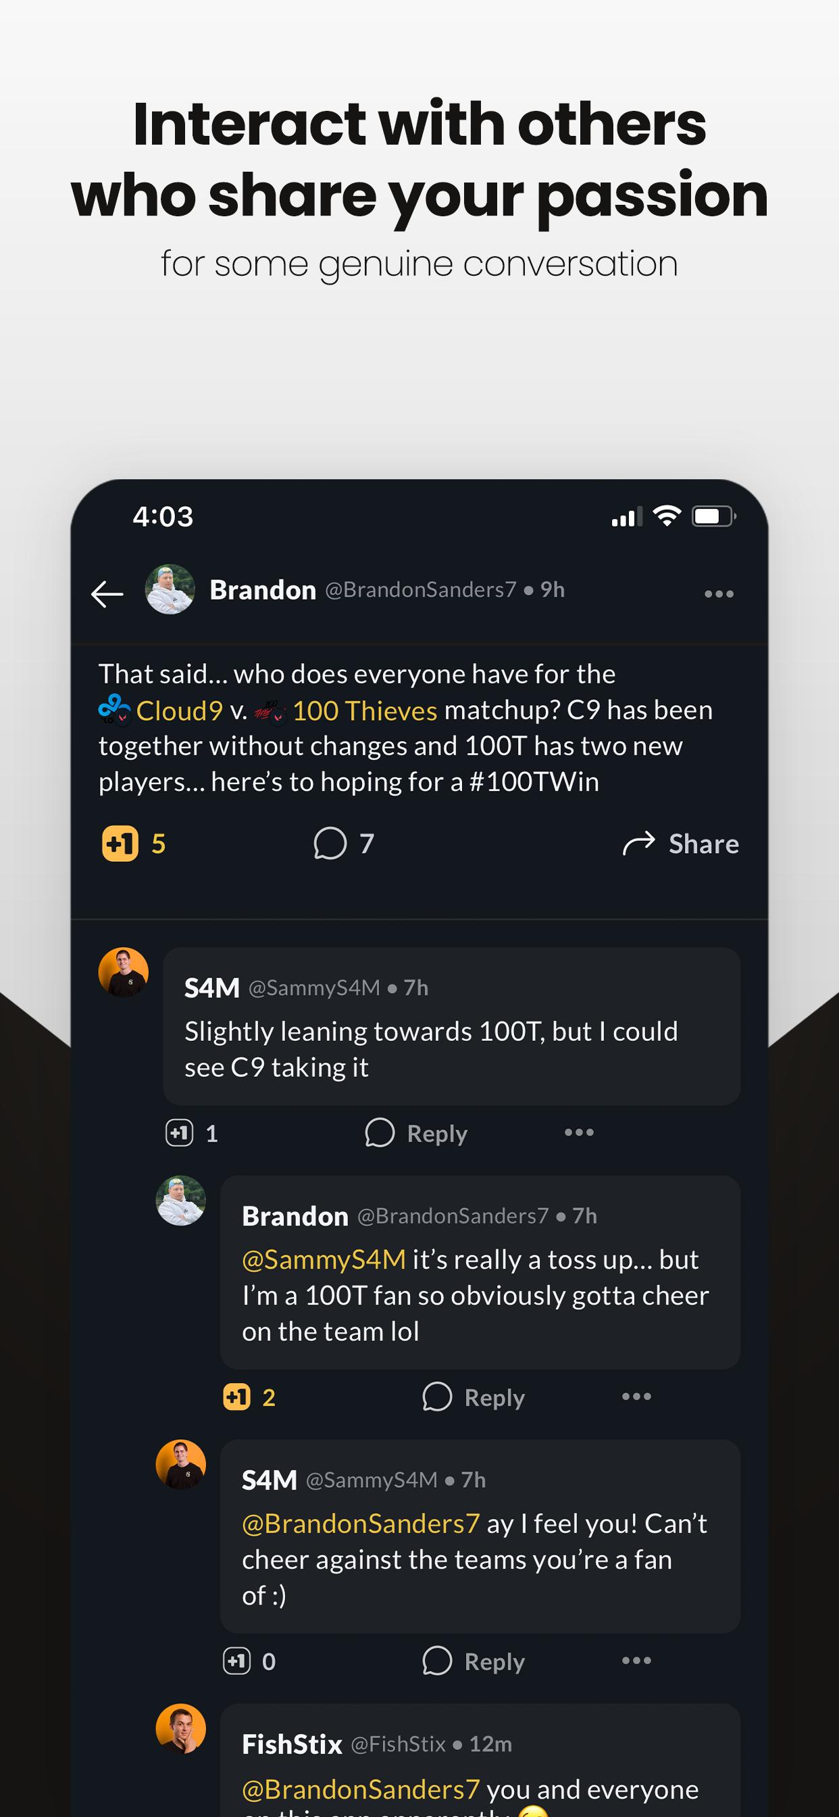Open more options under Brandon's reply
Screen dimensions: 839x1817
click(636, 1396)
